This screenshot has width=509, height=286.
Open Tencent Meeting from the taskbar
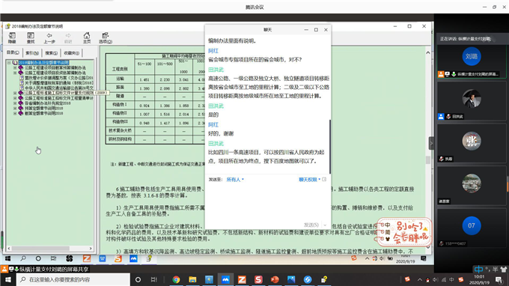tap(225, 279)
